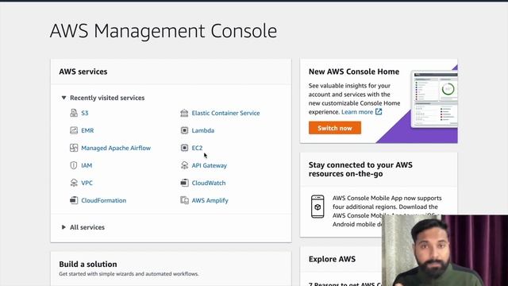Click the external link icon beside Learn more
The image size is (508, 286).
tap(379, 112)
